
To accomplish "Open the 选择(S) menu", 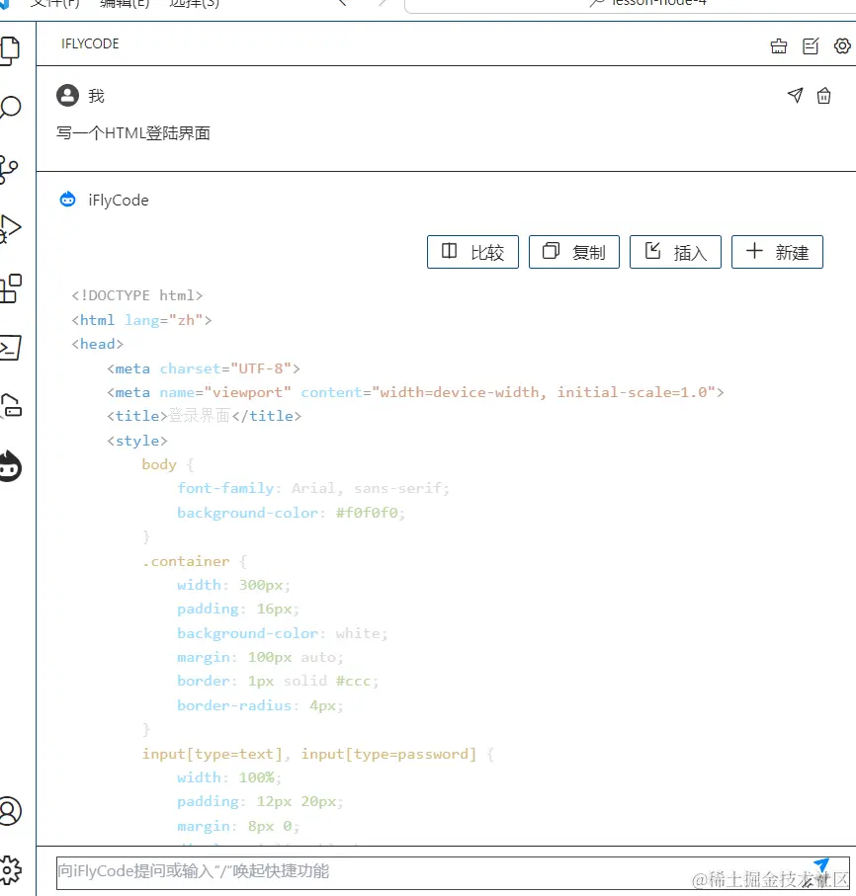I will [x=195, y=3].
